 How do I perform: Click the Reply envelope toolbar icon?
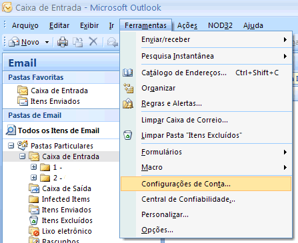113,42
